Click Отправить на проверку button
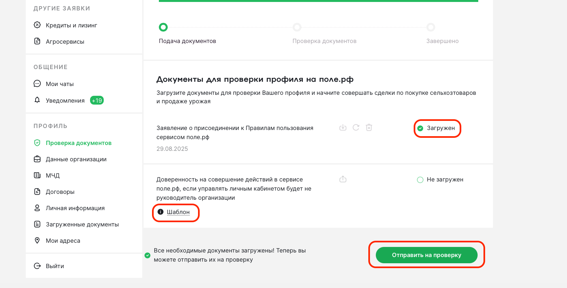 pos(426,255)
